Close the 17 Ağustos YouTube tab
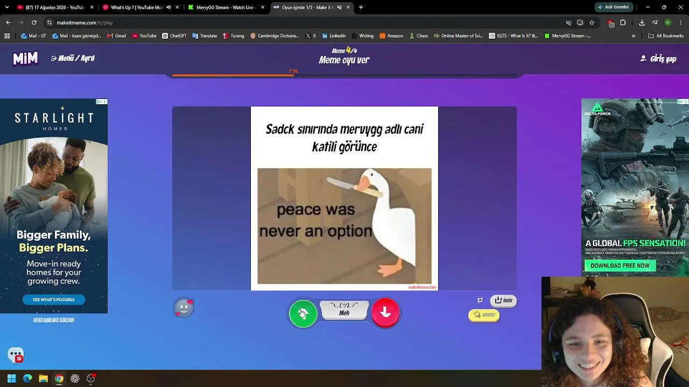Viewport: 689px width, 387px height. click(92, 8)
